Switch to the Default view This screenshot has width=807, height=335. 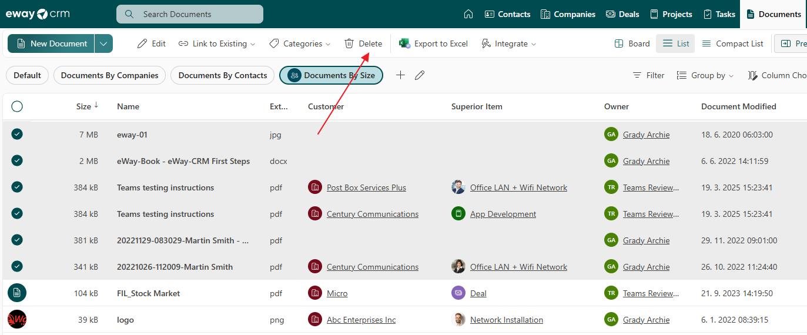pyautogui.click(x=28, y=75)
